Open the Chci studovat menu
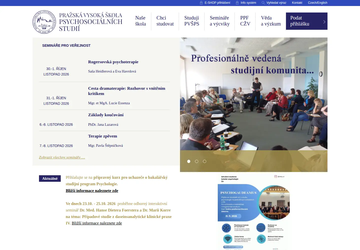 click(x=165, y=21)
